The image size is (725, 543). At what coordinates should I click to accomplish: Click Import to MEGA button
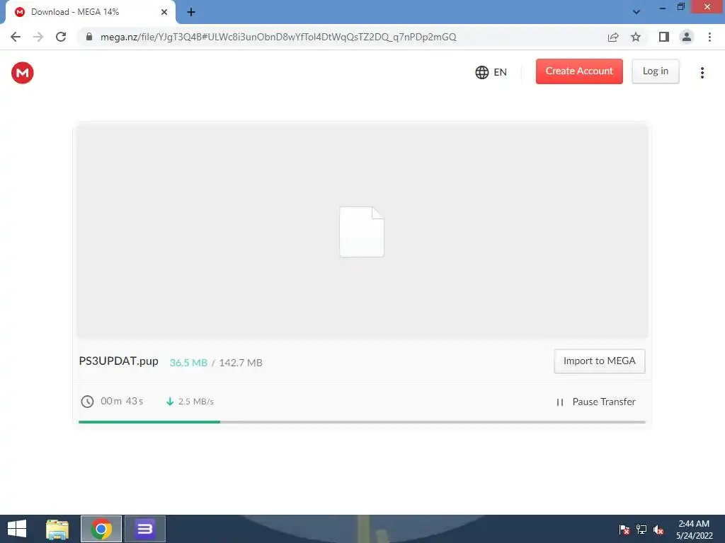[599, 361]
